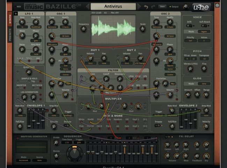
Task: Click the u-he logo
Action: click(x=201, y=7)
